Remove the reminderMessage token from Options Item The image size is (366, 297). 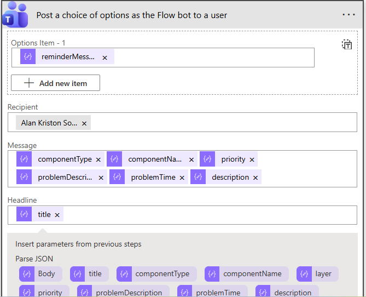[x=104, y=58]
